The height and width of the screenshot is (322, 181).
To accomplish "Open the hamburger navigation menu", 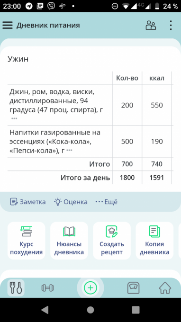I will click(8, 26).
